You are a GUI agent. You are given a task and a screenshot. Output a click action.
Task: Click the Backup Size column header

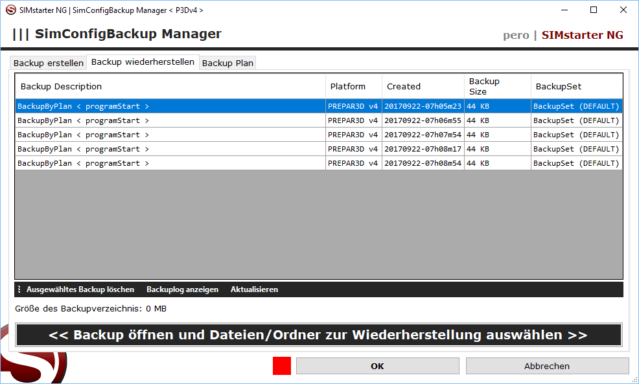click(497, 86)
